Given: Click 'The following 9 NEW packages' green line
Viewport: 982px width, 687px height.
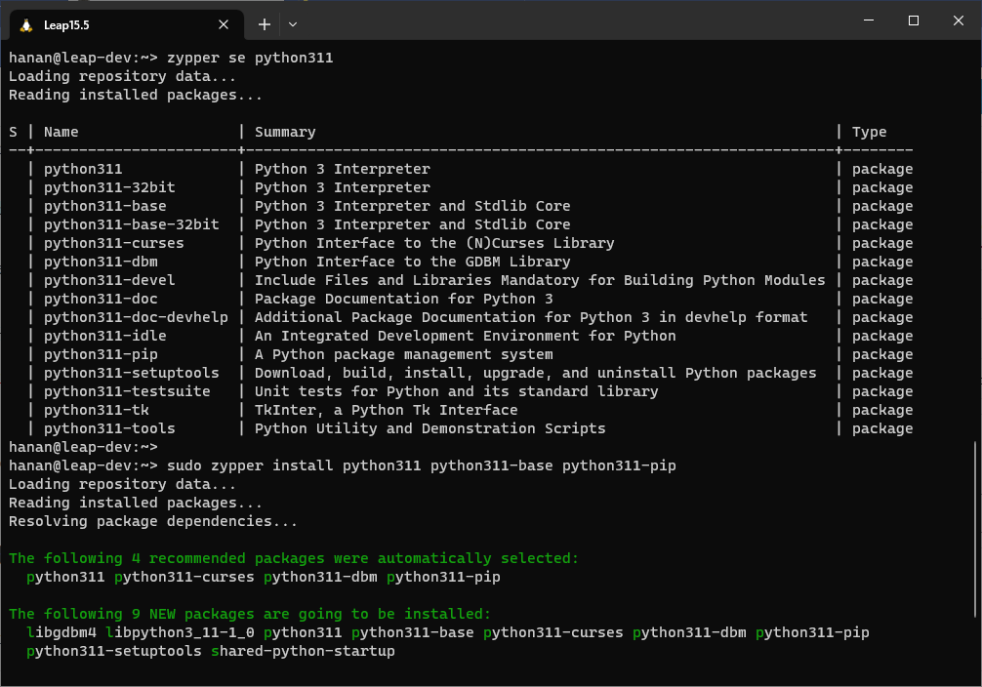Looking at the screenshot, I should click(250, 615).
